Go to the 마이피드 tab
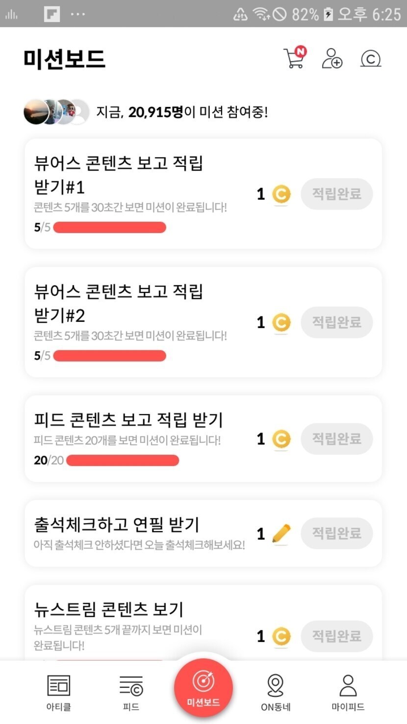 pyautogui.click(x=348, y=692)
